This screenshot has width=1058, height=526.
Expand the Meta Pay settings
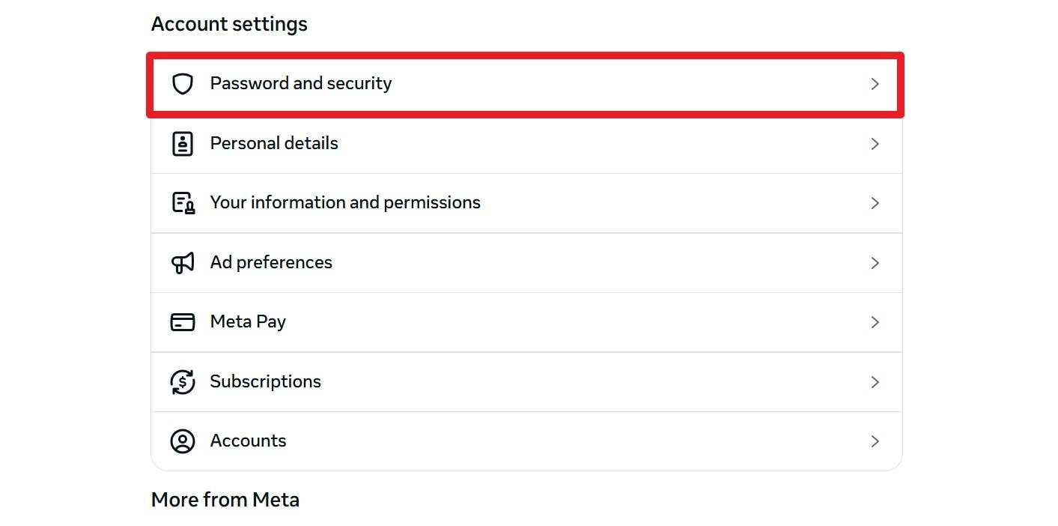[x=875, y=322]
